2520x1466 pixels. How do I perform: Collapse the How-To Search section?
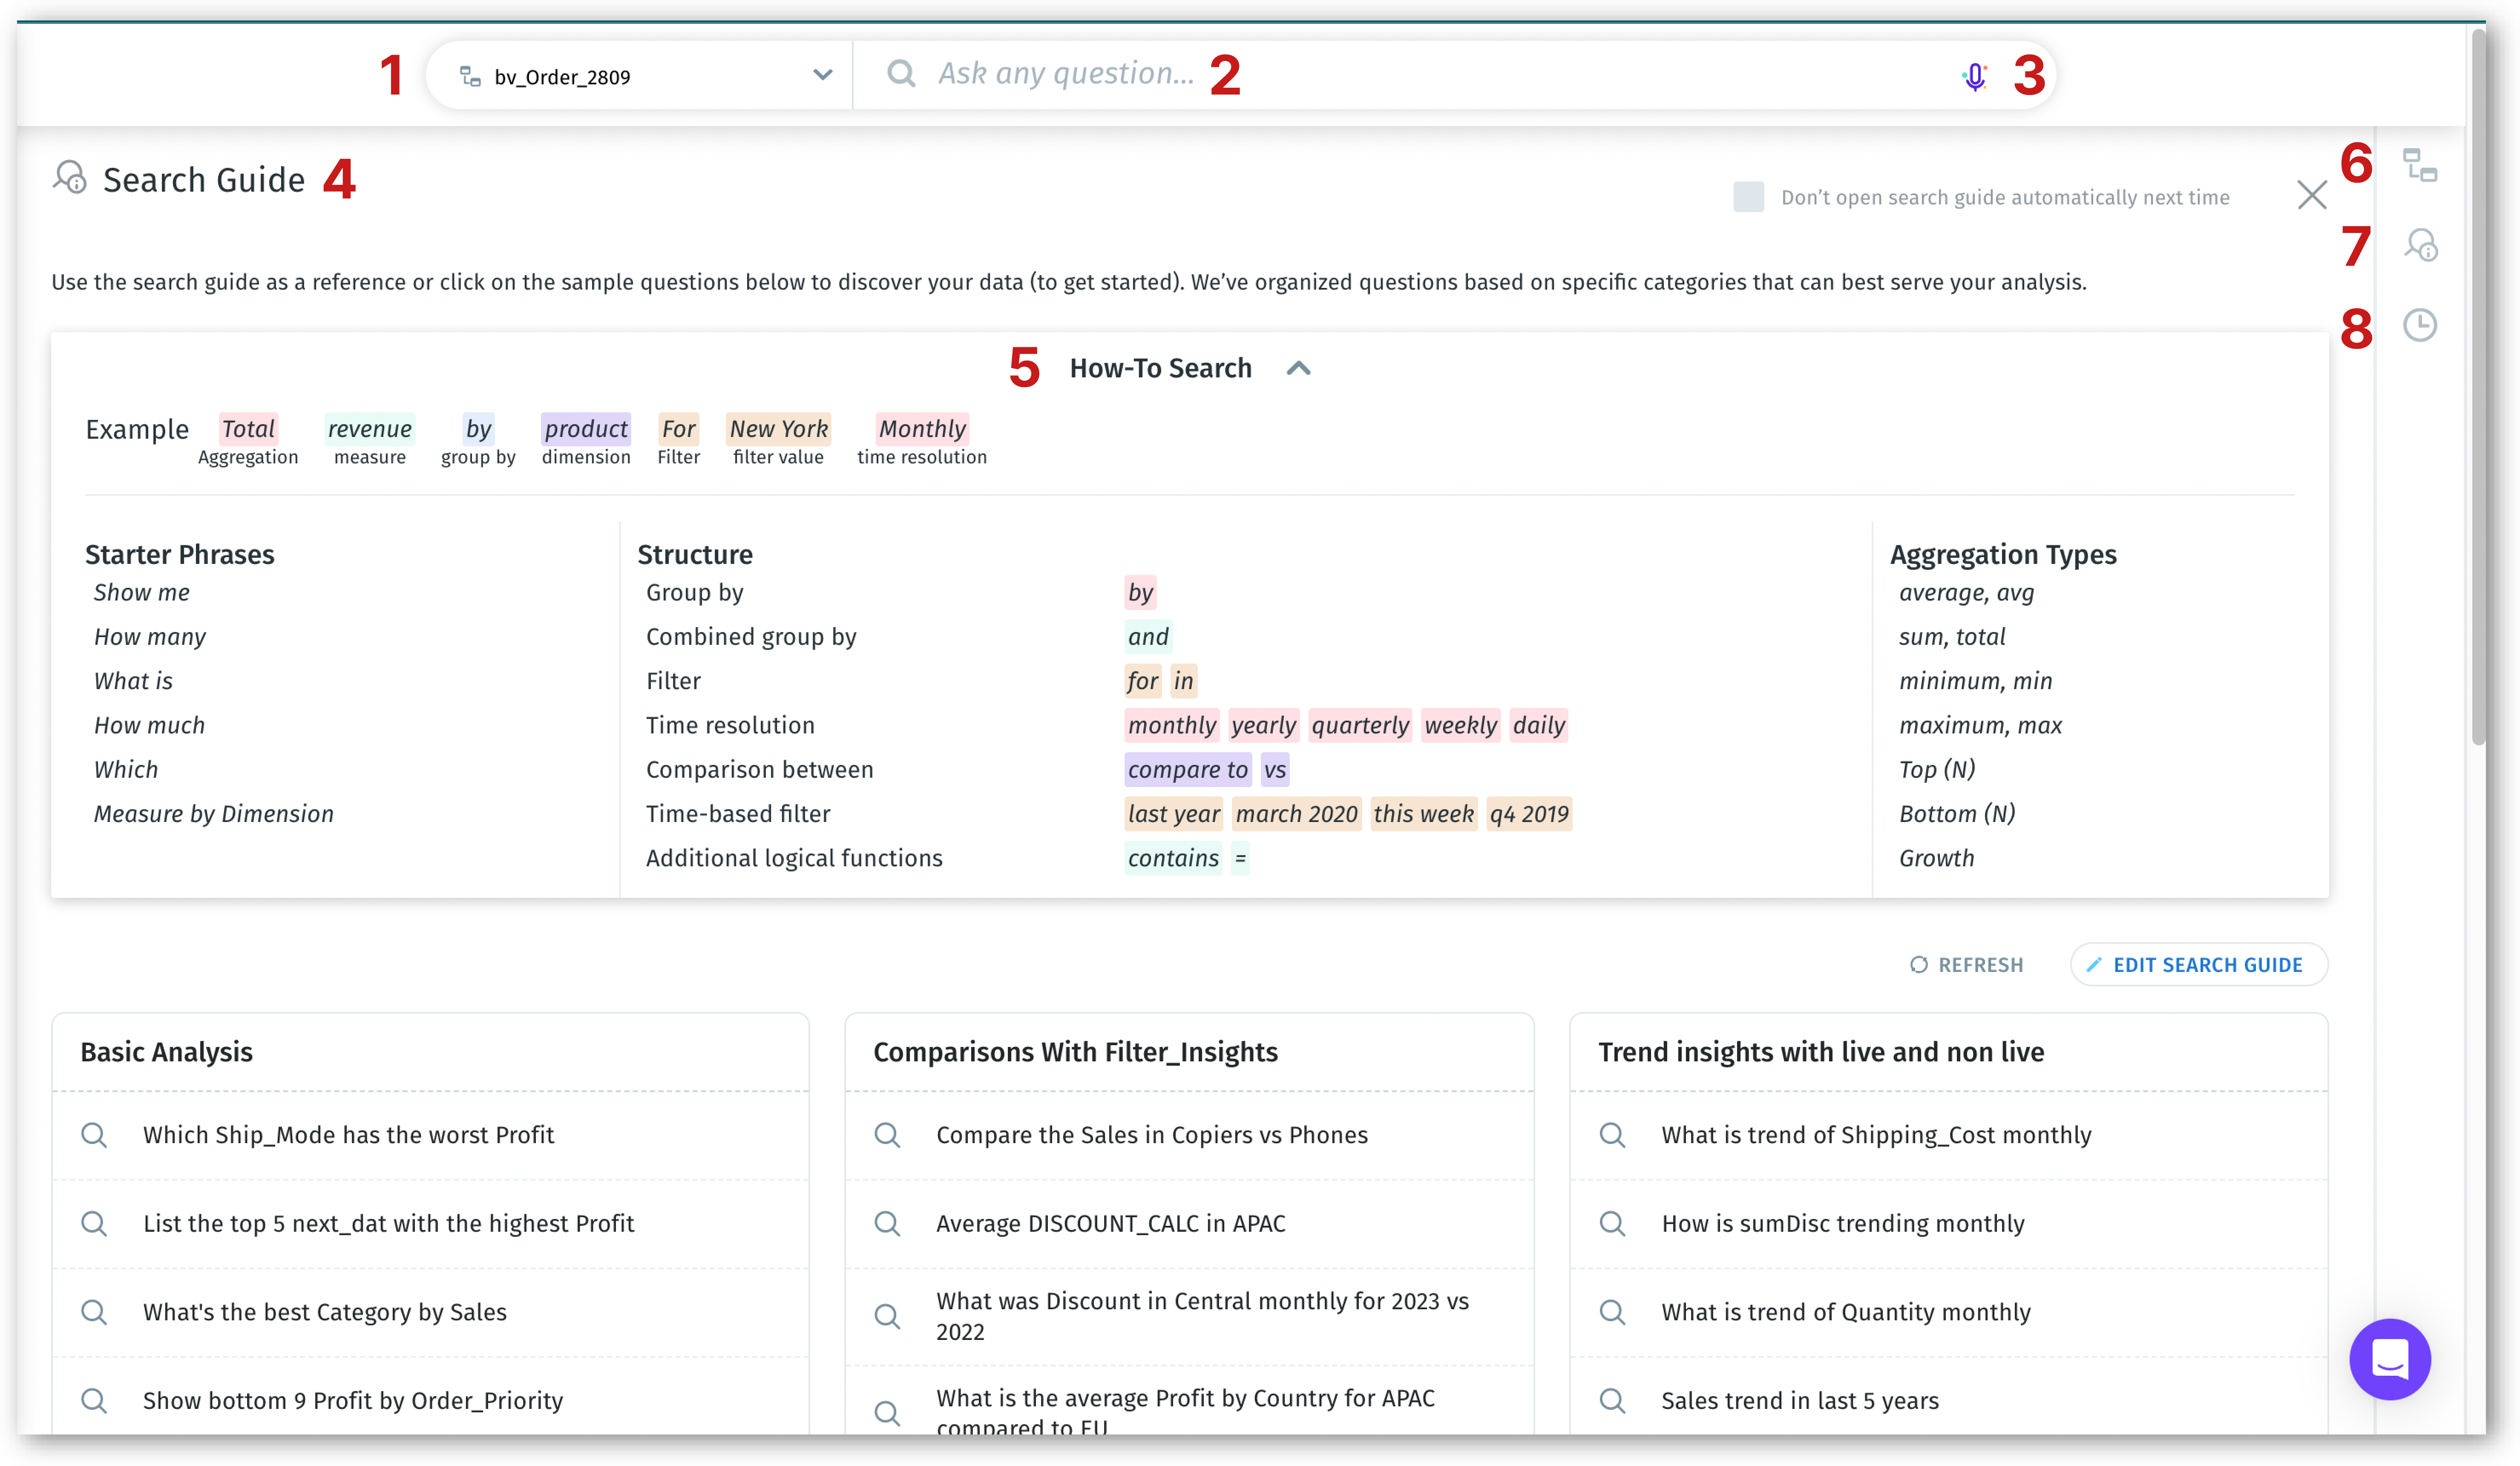[1298, 368]
